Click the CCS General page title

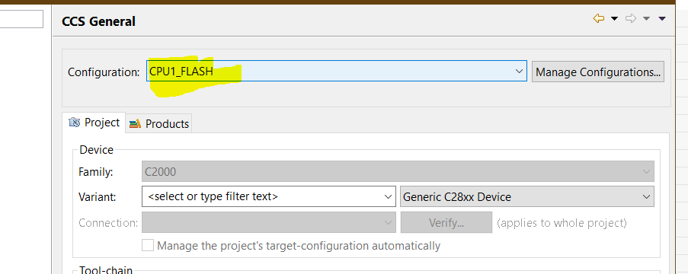(99, 21)
